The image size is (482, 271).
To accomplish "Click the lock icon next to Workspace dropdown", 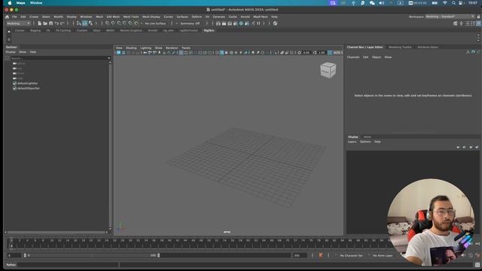I will tap(478, 17).
